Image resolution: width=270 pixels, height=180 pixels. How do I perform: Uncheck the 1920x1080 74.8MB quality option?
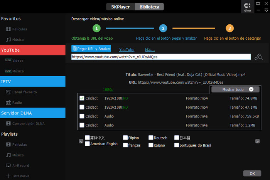[82, 98]
